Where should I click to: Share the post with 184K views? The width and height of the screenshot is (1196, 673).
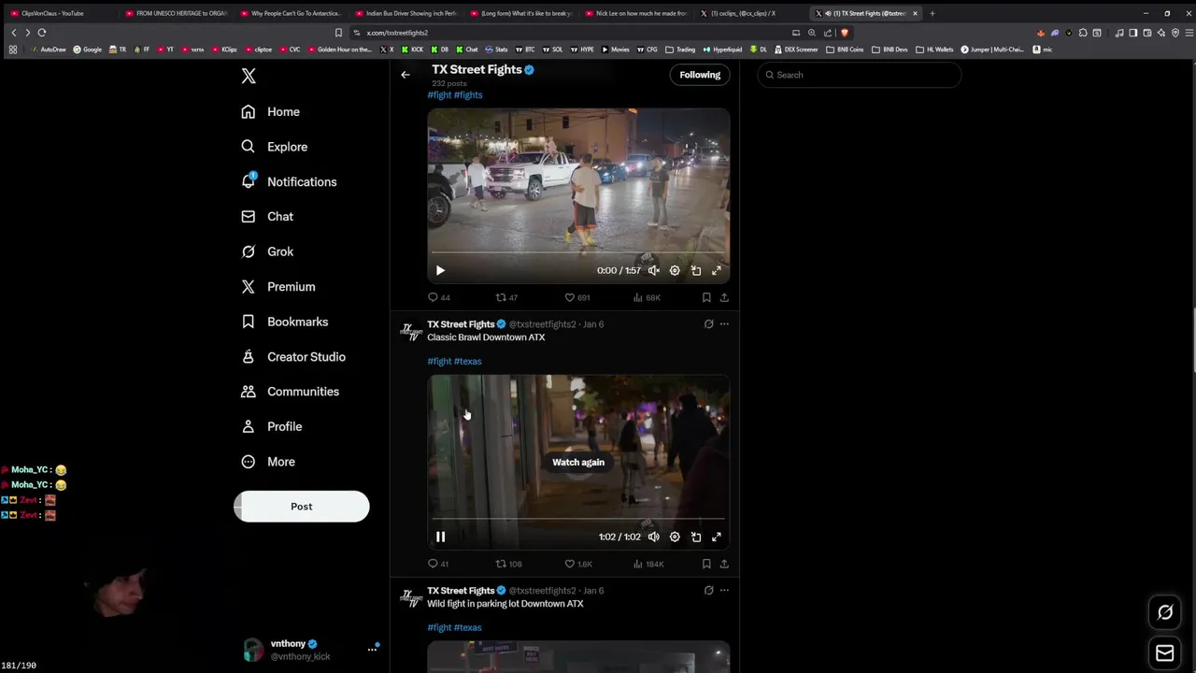[724, 564]
